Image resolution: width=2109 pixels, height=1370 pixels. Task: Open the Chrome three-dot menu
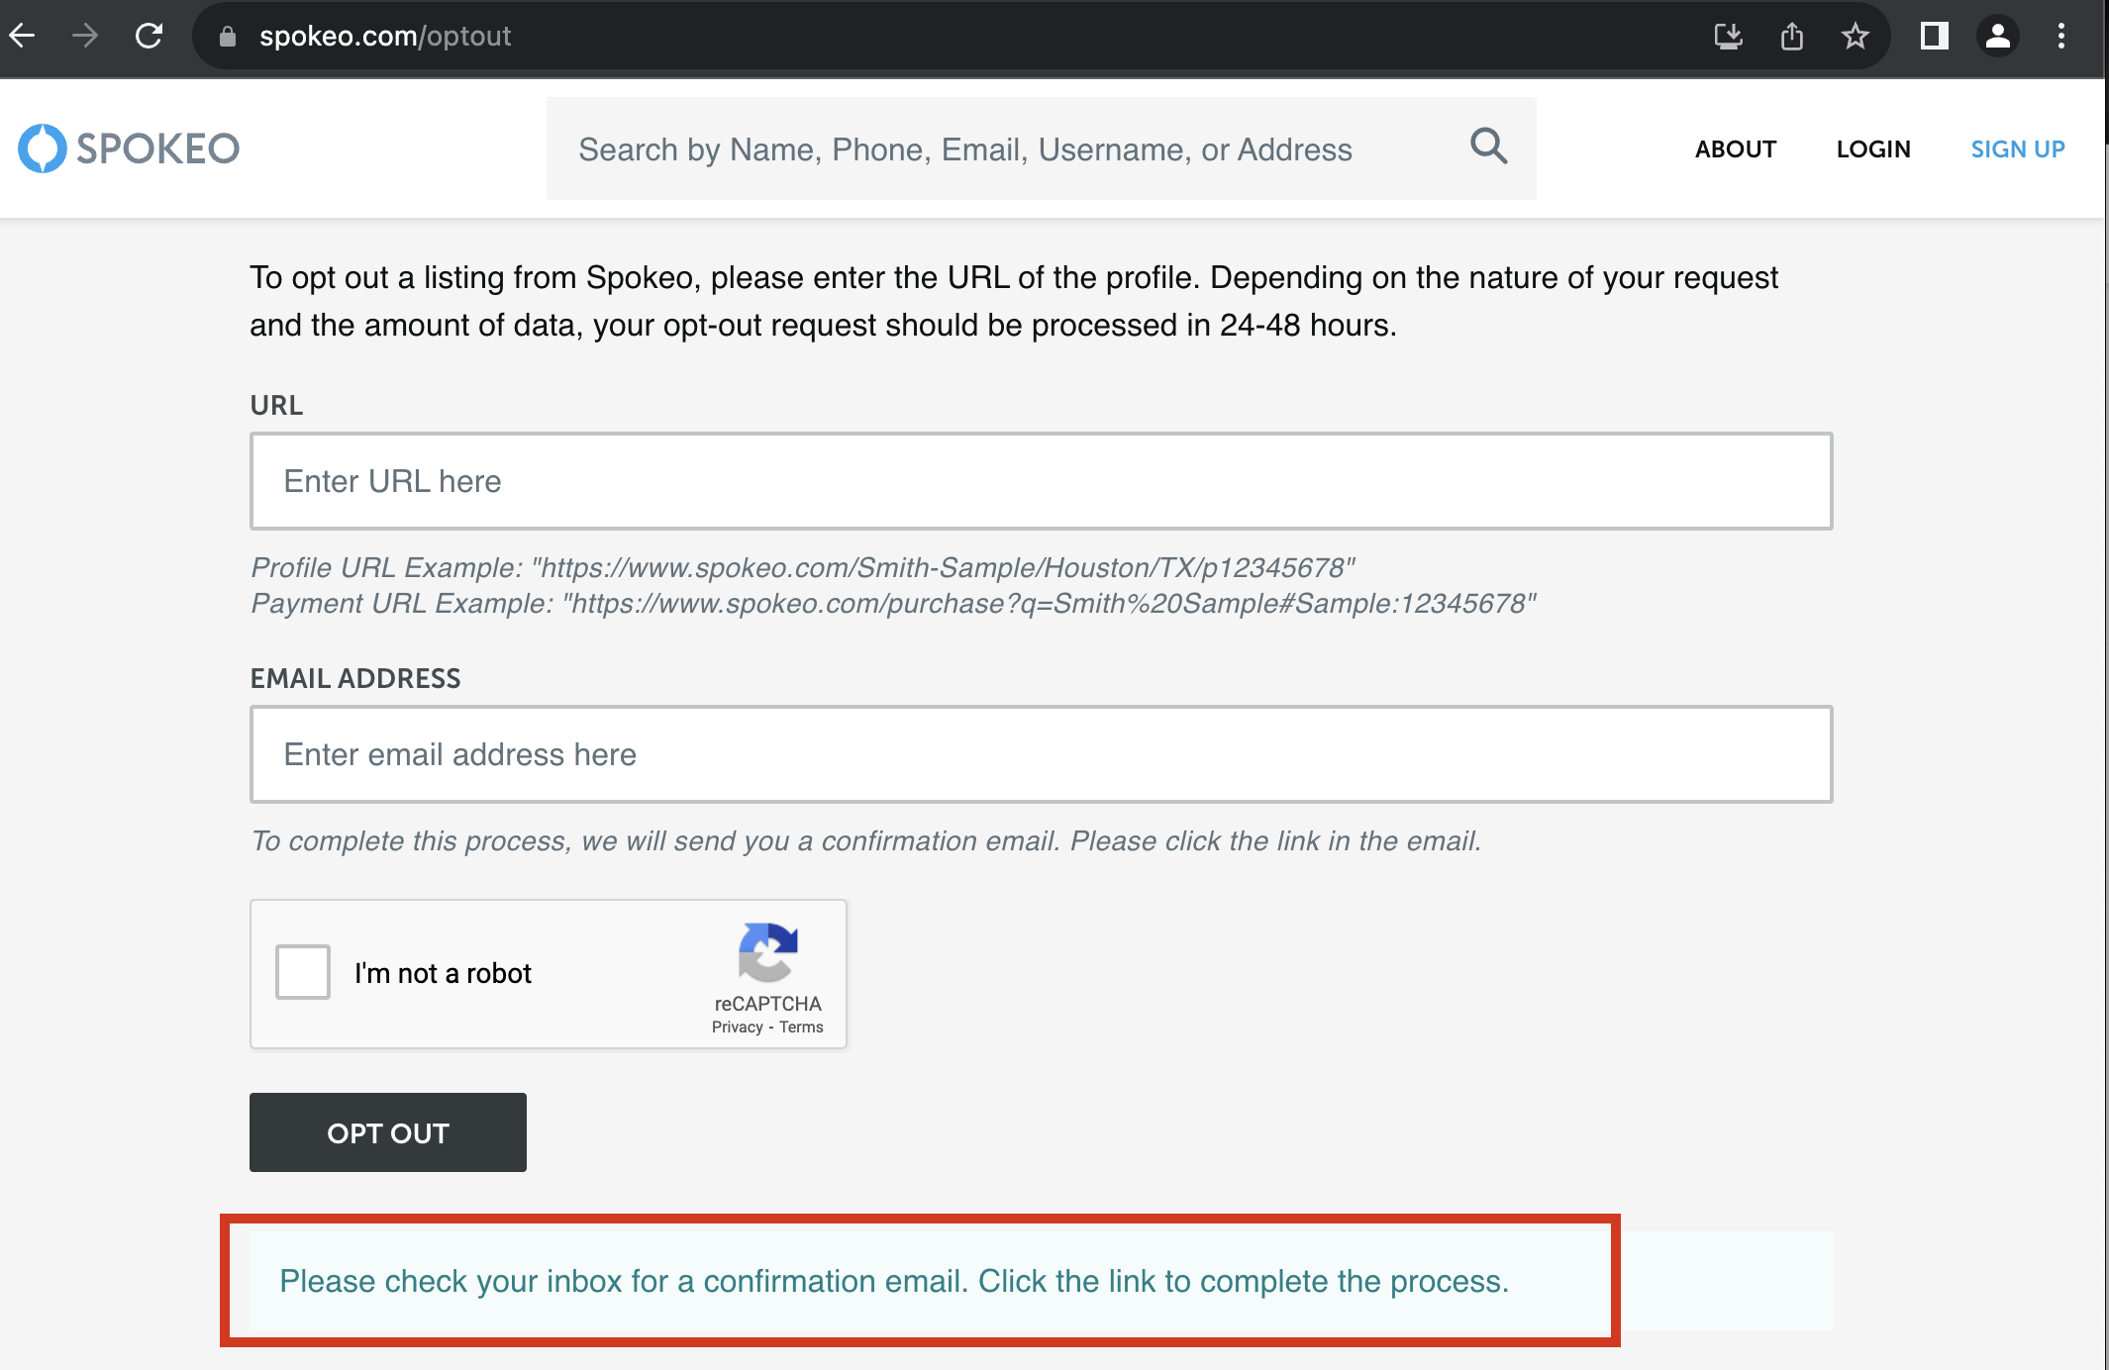point(2060,36)
